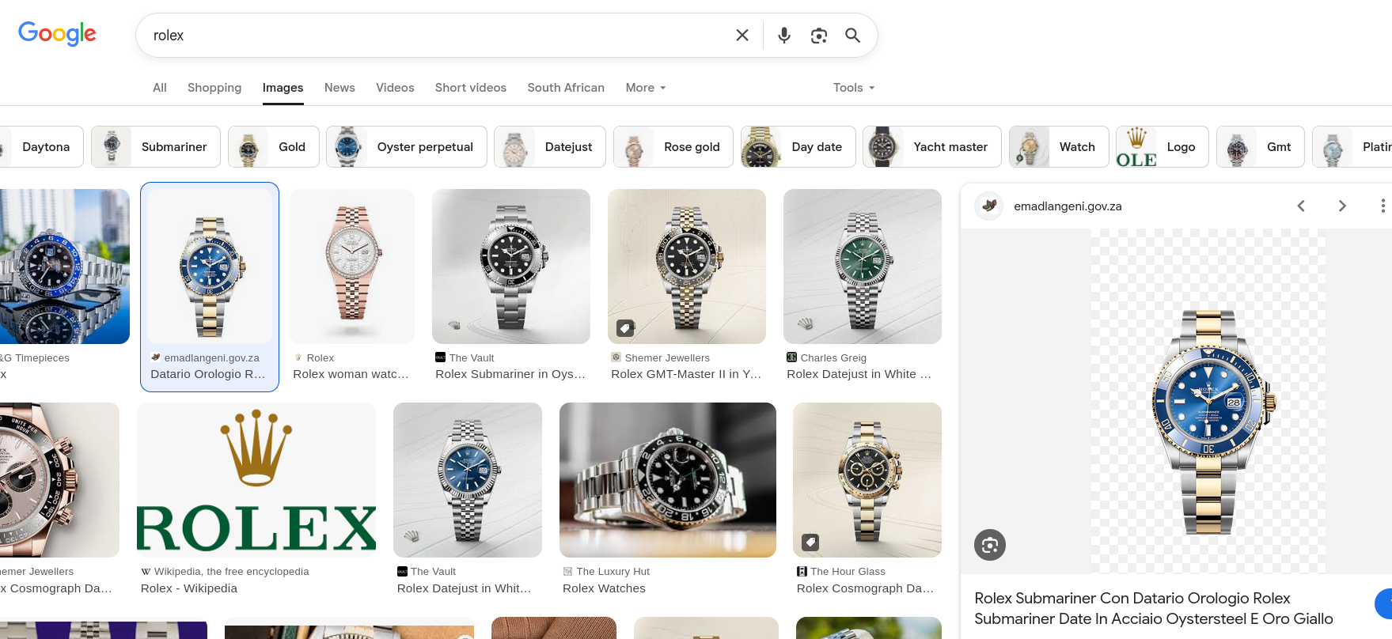The height and width of the screenshot is (639, 1392).
Task: Open The Hour Glass Cosmograph thumbnail
Action: click(x=867, y=480)
